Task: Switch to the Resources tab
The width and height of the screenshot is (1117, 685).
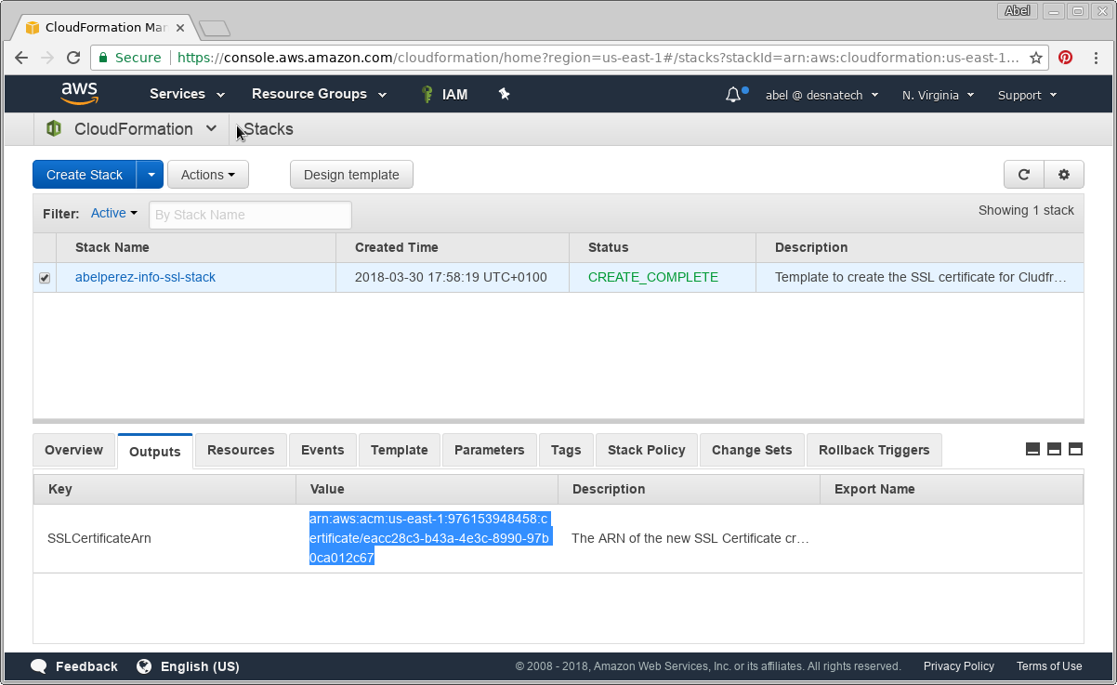Action: (241, 450)
